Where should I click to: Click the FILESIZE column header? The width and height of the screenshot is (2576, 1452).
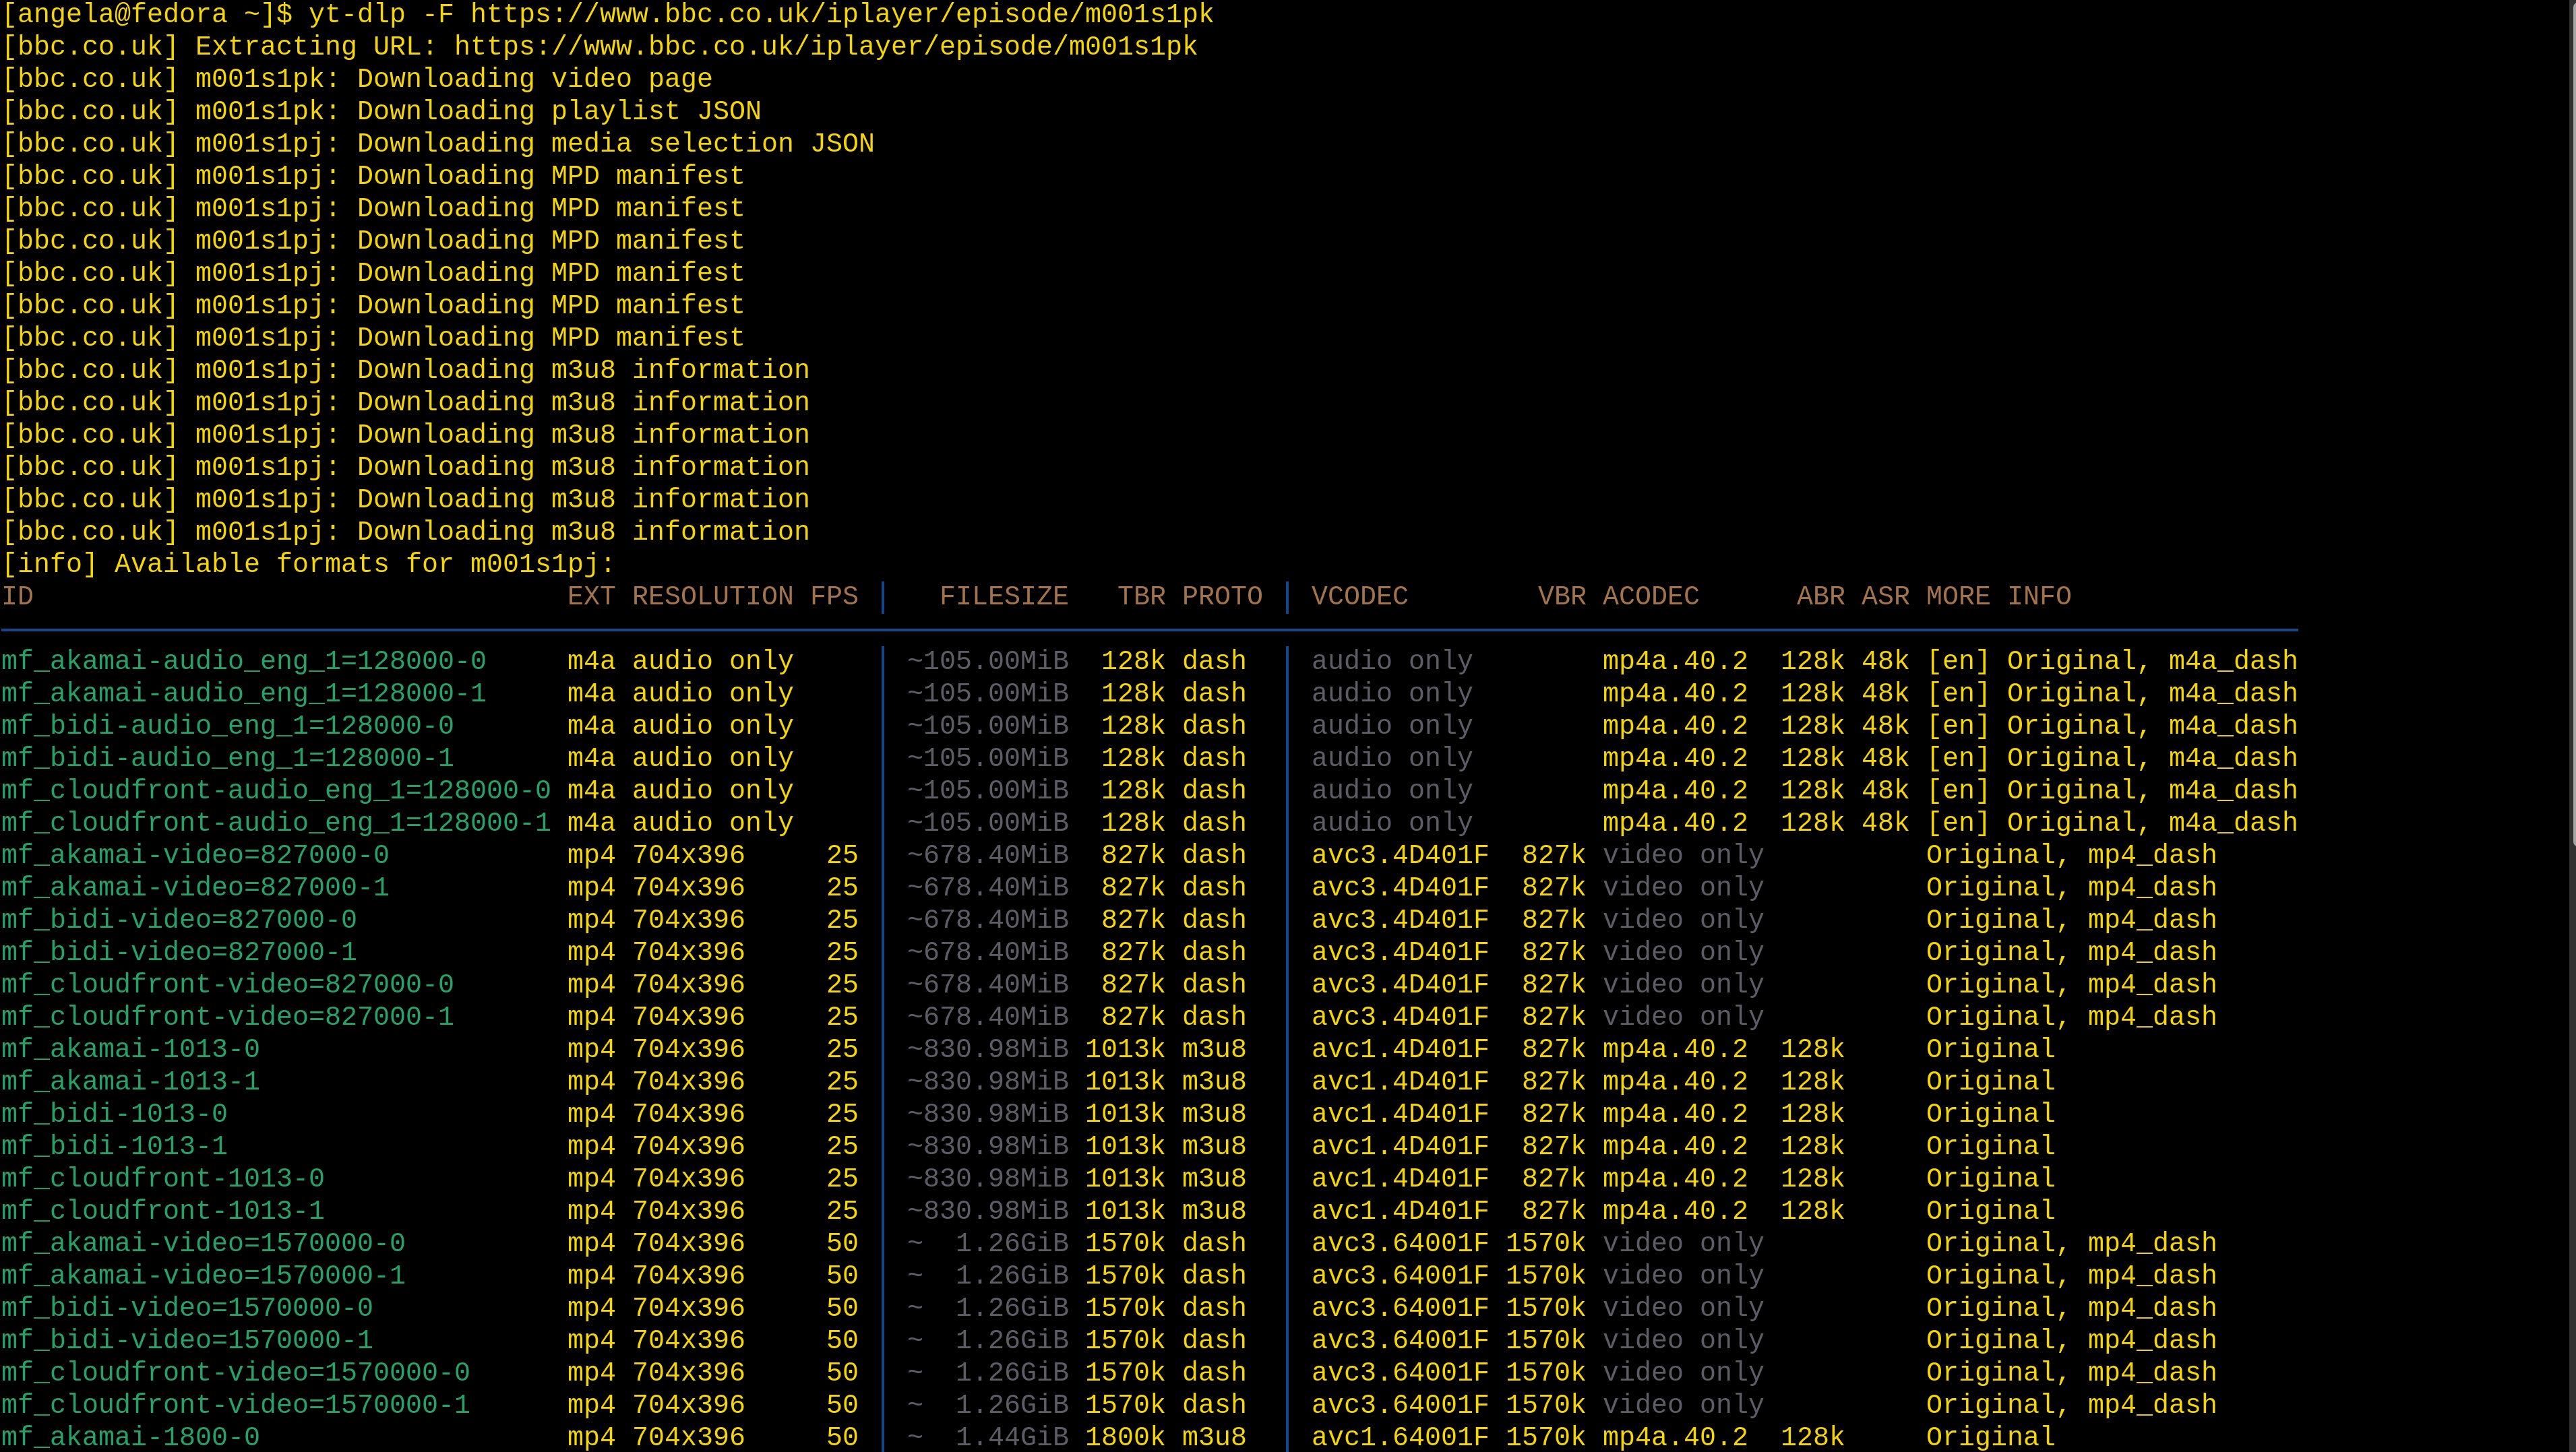pyautogui.click(x=1003, y=596)
